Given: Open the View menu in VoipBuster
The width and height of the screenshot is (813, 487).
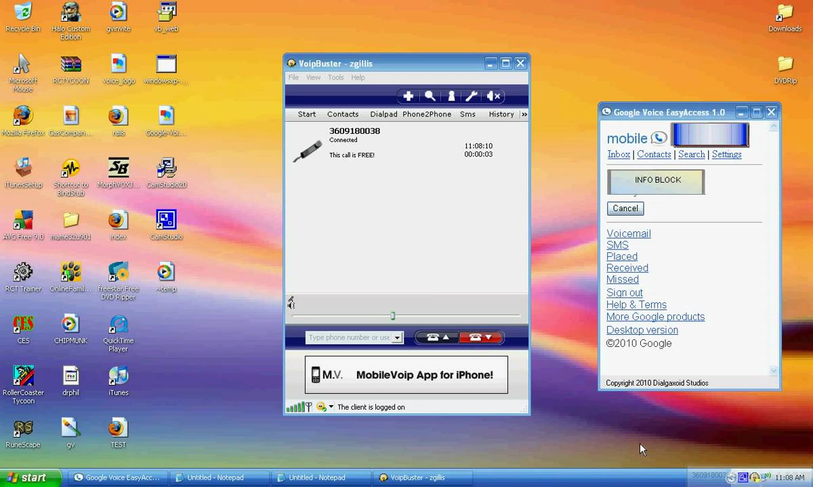Looking at the screenshot, I should point(313,78).
